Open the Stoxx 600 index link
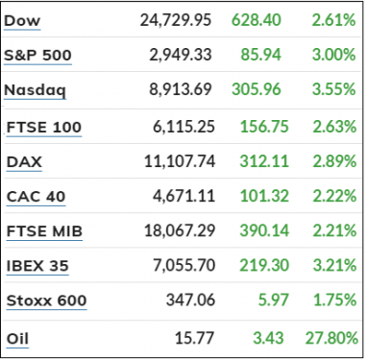The image size is (367, 360). coord(47,300)
